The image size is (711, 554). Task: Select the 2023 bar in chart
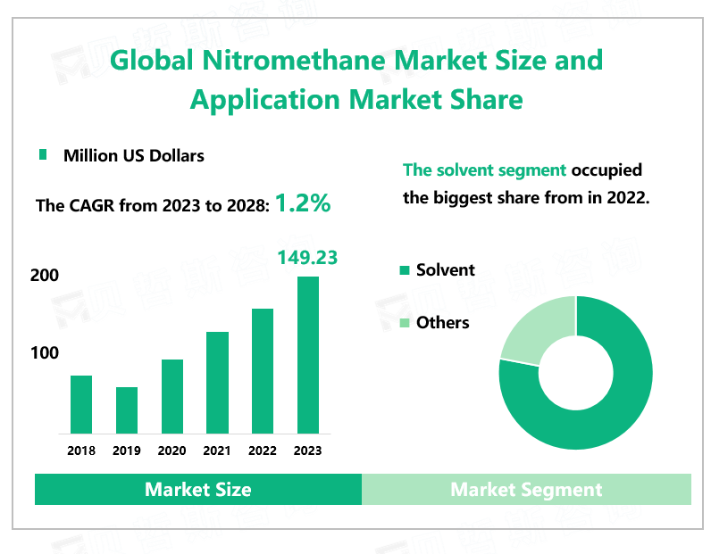308,355
